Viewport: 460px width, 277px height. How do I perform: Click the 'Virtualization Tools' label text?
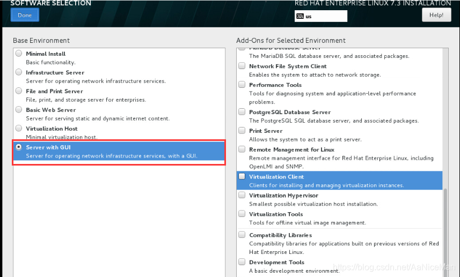point(276,214)
